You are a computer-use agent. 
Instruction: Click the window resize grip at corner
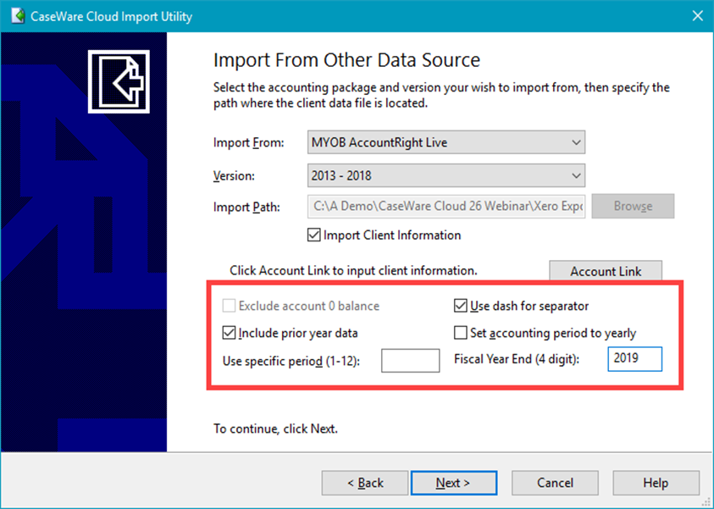(706, 501)
